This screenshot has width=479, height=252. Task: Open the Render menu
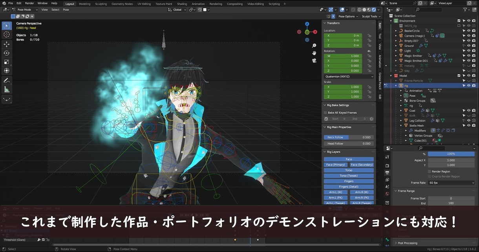pyautogui.click(x=29, y=3)
